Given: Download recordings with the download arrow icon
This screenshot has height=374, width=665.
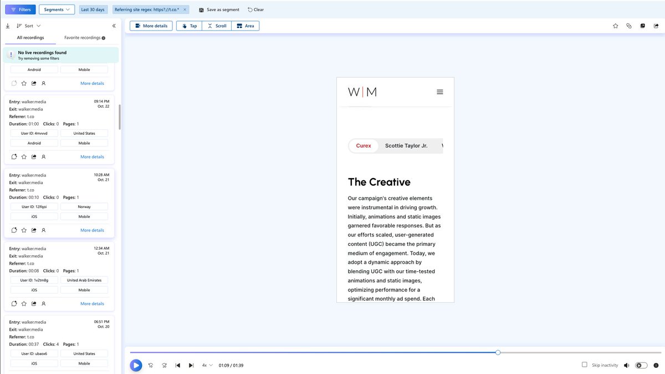Looking at the screenshot, I should click(x=8, y=26).
